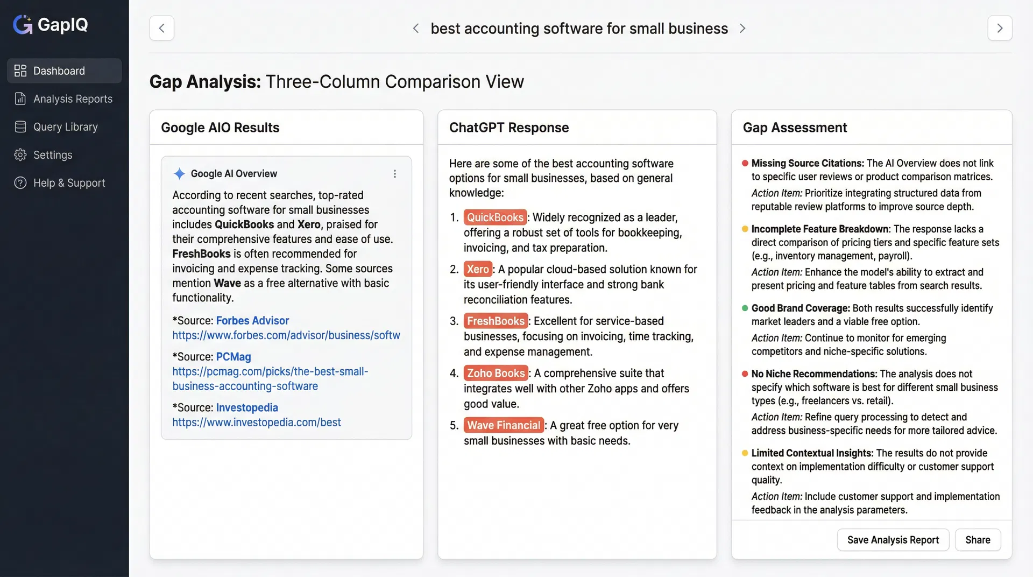Viewport: 1033px width, 577px height.
Task: Click the Query Library database icon
Action: pos(20,126)
